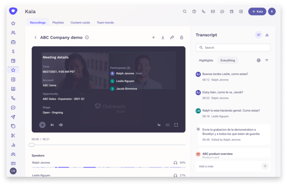Image resolution: width=287 pixels, height=185 pixels.
Task: Open the Outreach logo home
Action: [13, 11]
